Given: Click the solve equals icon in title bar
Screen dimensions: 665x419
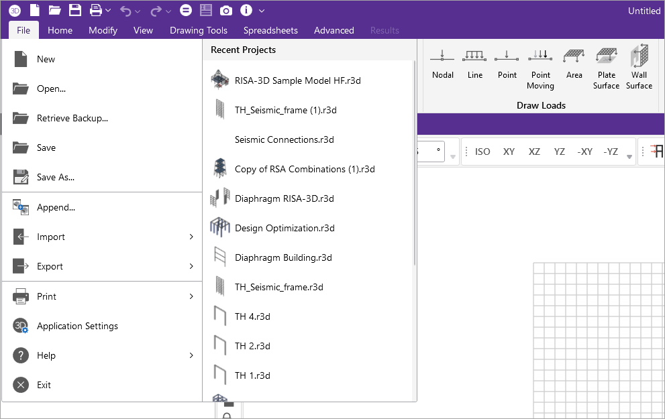Looking at the screenshot, I should point(186,10).
